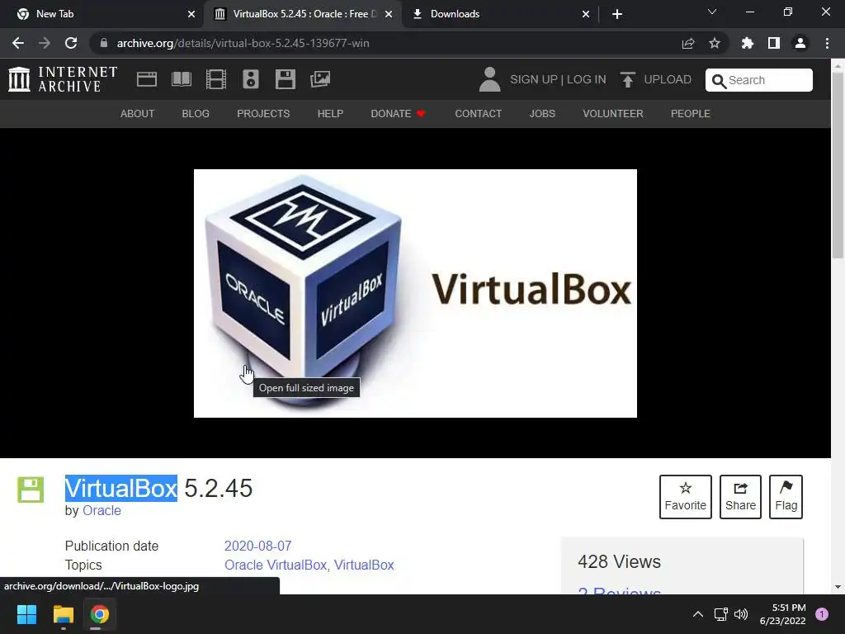Open the Texts book icon
845x634 pixels.
pos(181,79)
